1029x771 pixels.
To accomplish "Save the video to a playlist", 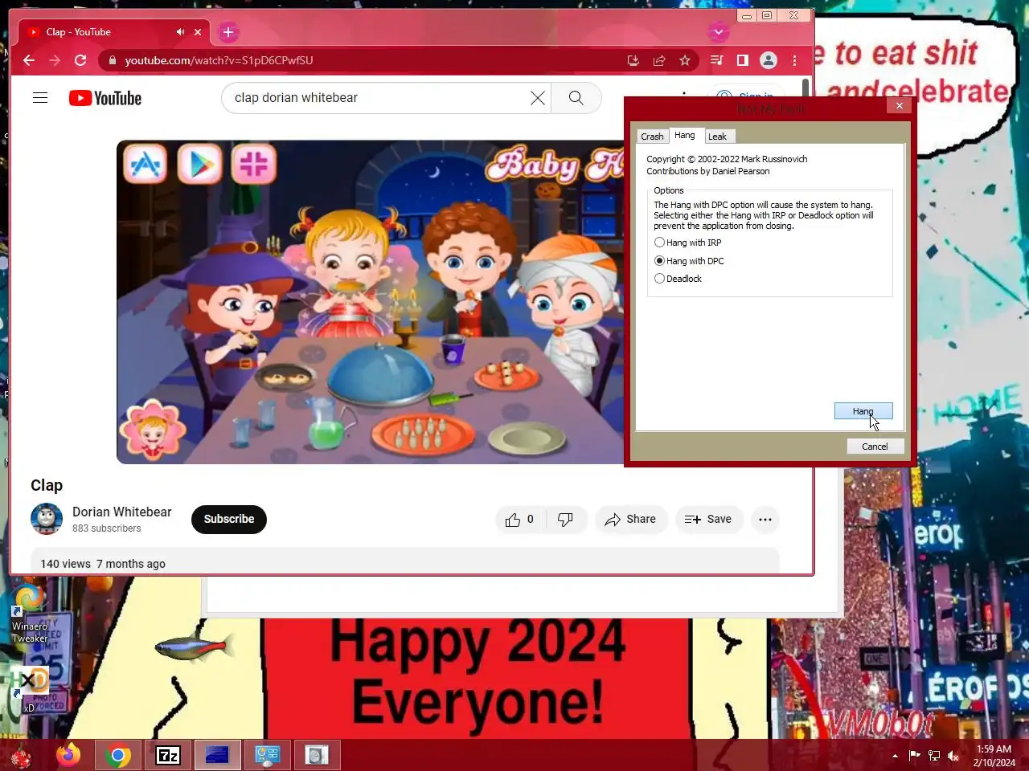I will tap(708, 520).
